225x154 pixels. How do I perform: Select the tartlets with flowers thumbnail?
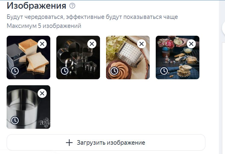tap(177, 57)
